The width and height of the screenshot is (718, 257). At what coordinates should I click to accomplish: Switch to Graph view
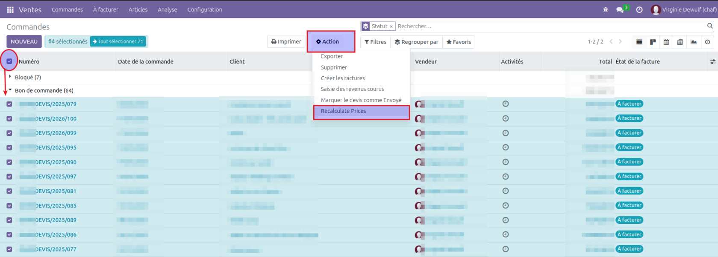pyautogui.click(x=694, y=42)
